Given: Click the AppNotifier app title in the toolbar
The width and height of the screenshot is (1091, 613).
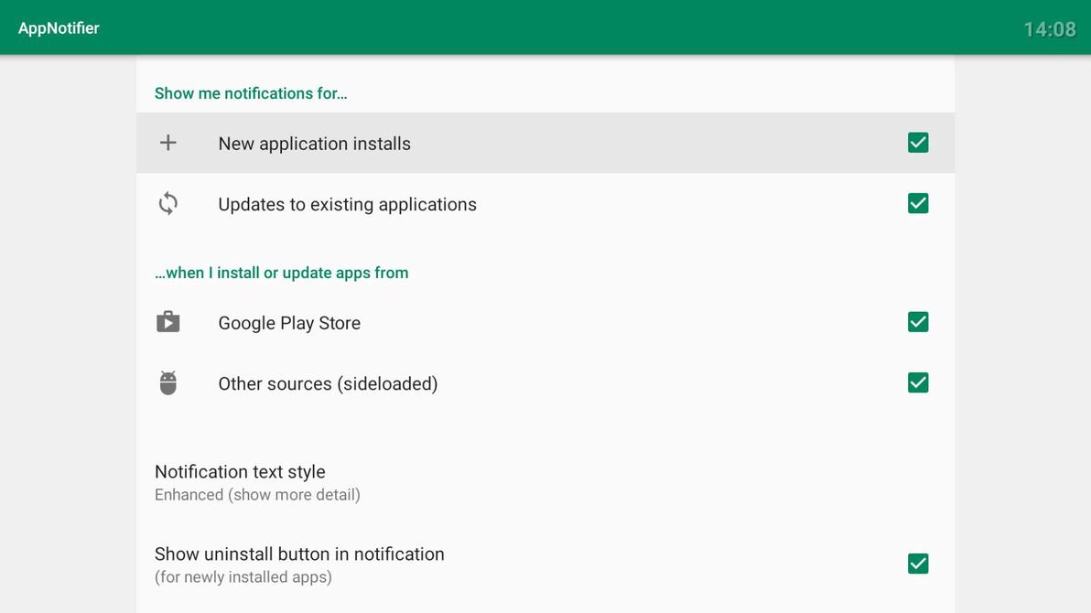Looking at the screenshot, I should click(59, 27).
